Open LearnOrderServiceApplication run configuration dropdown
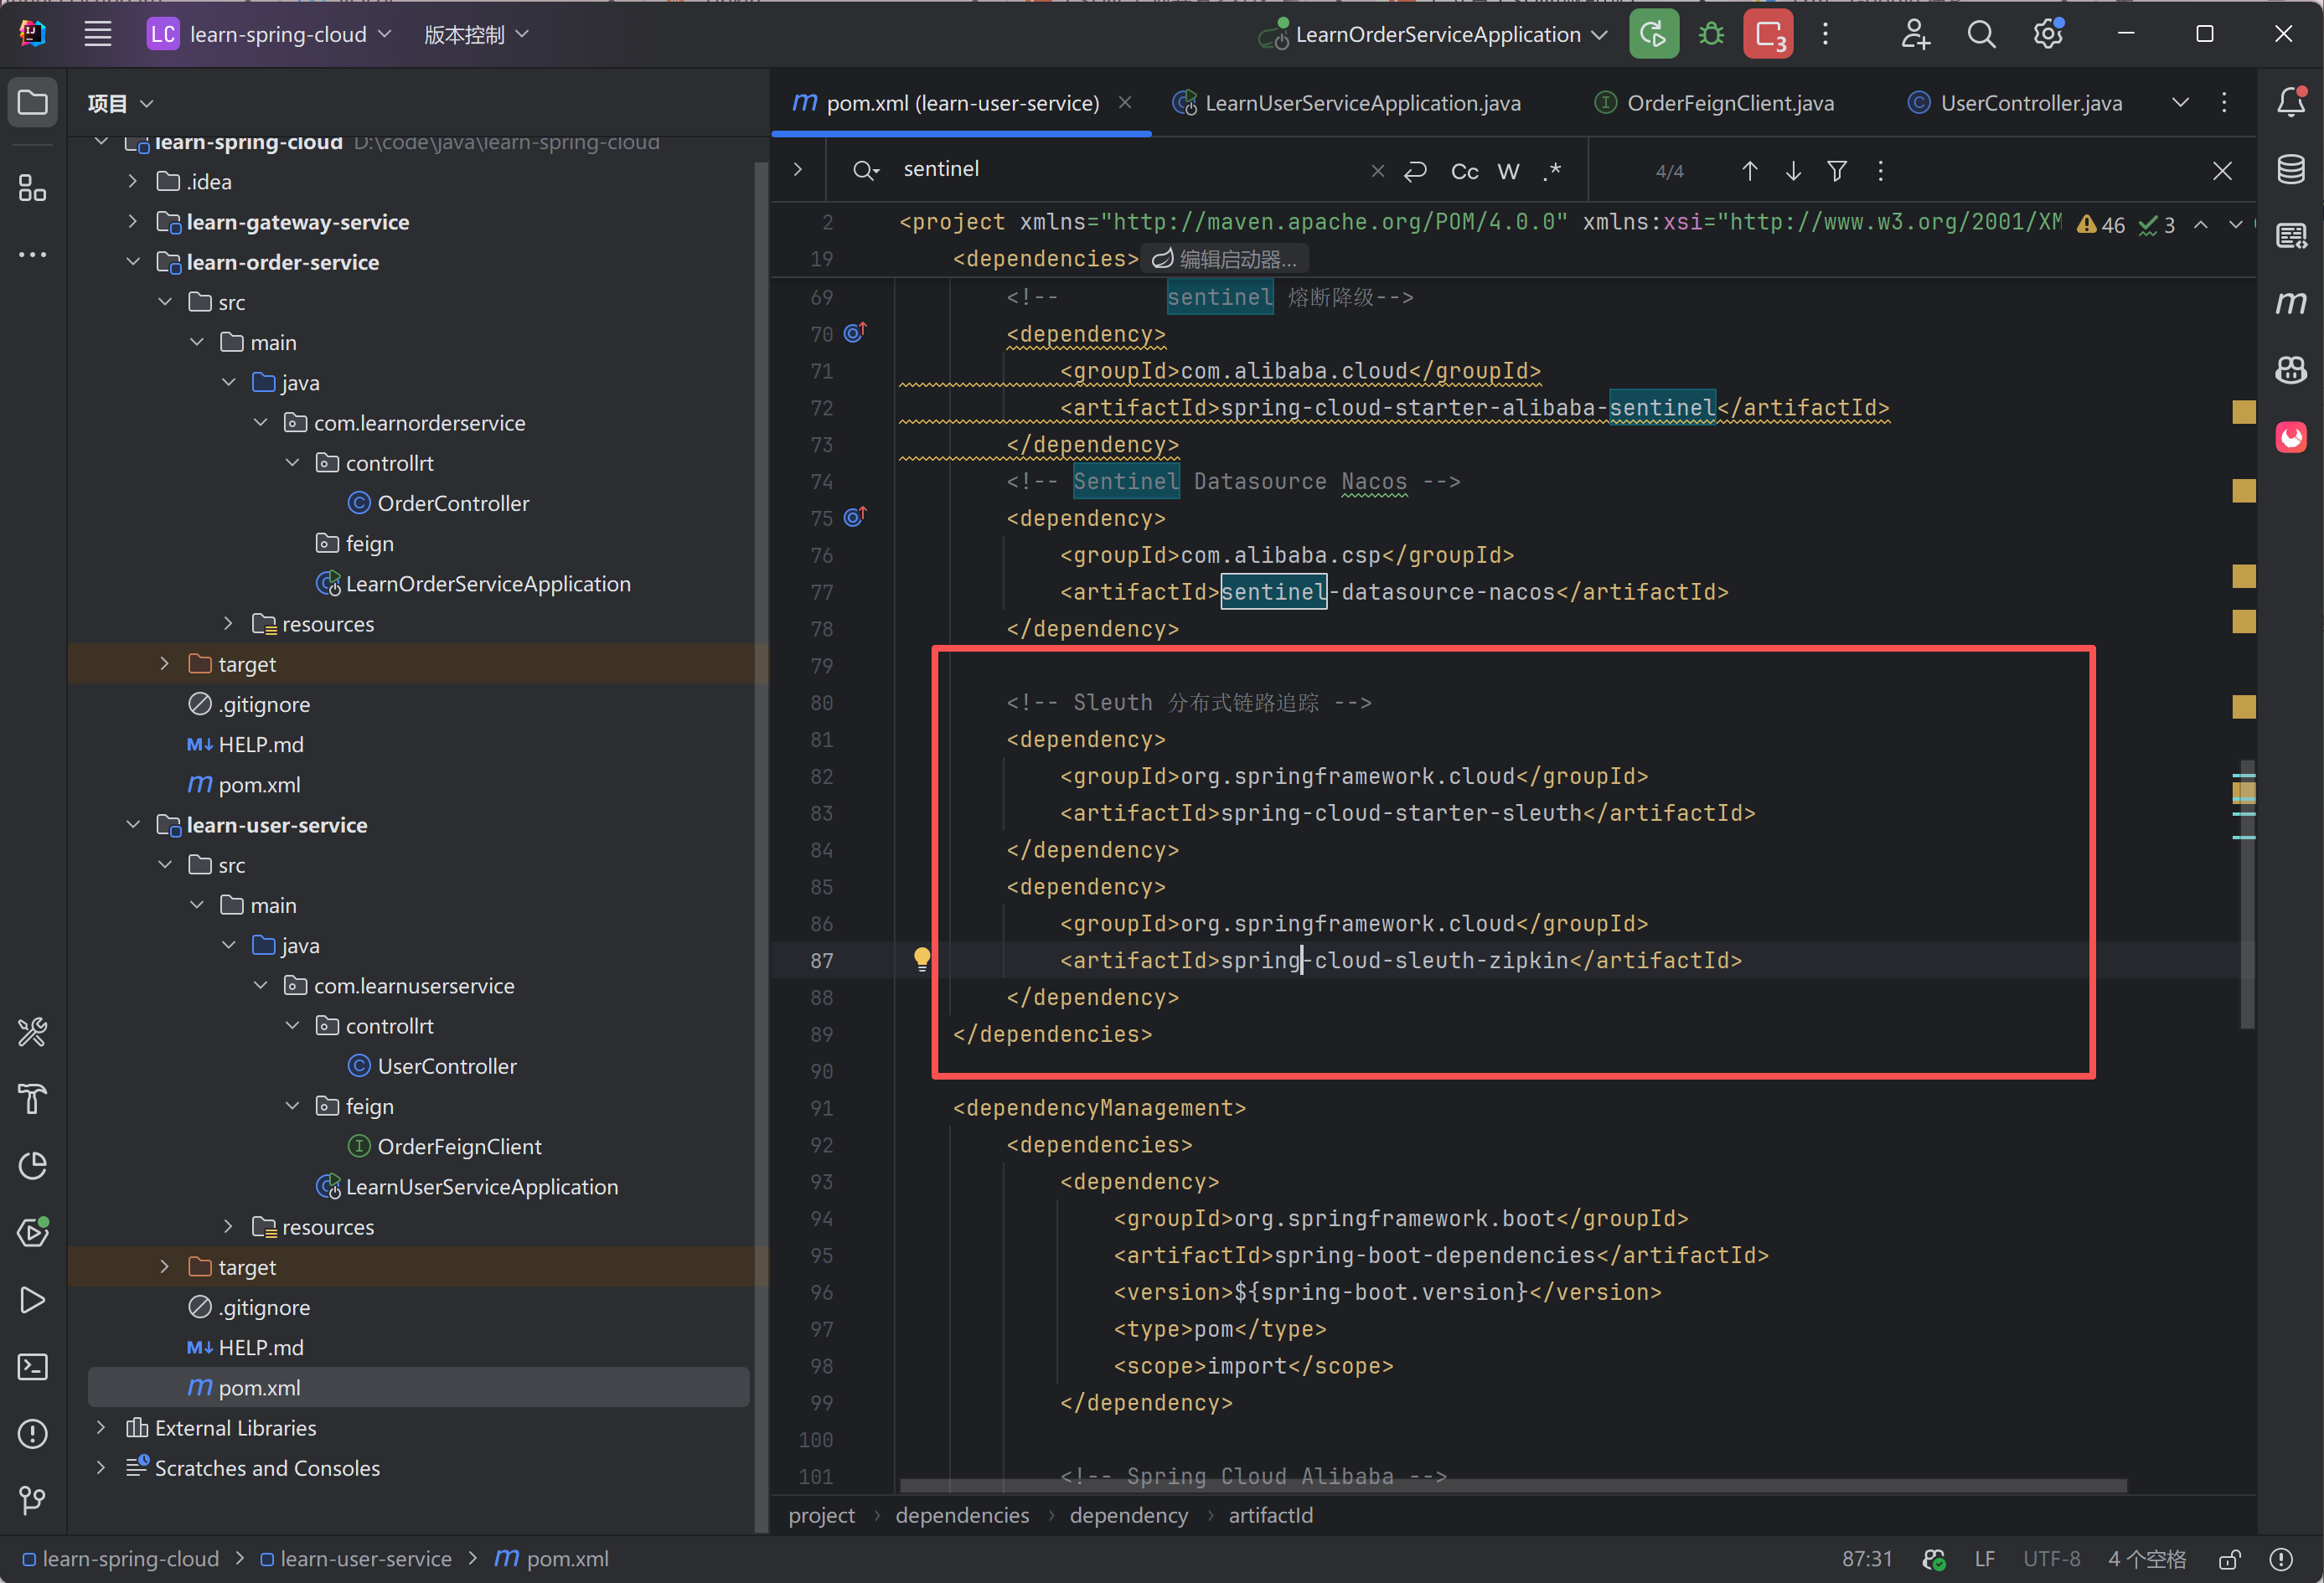This screenshot has height=1583, width=2324. 1433,34
